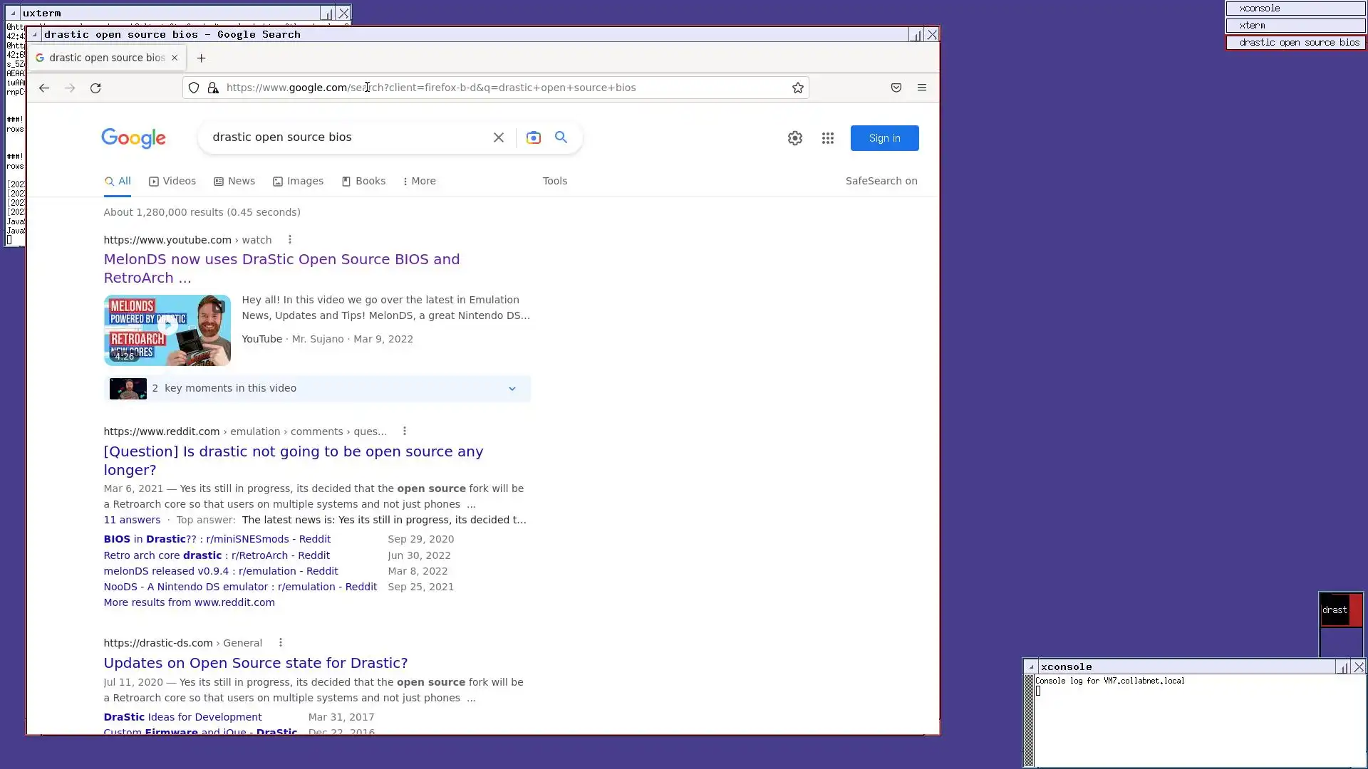Open Save to Pocket icon
This screenshot has height=769, width=1368.
[x=896, y=88]
